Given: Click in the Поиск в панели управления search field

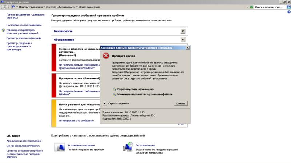Looking at the screenshot, I should coord(270,7).
